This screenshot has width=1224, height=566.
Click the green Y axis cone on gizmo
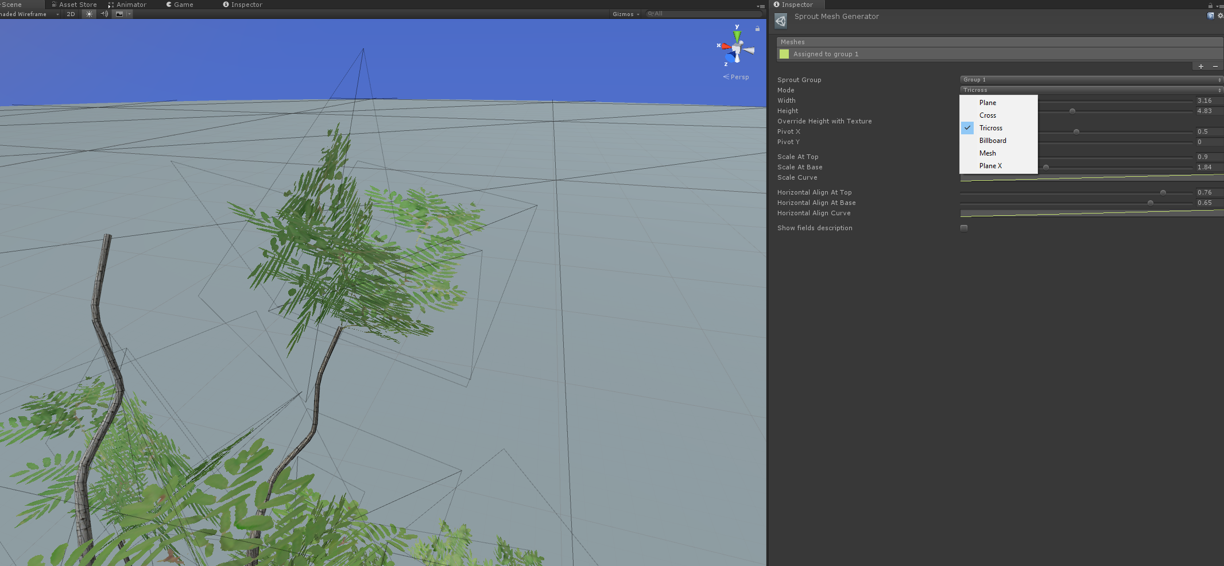coord(737,35)
